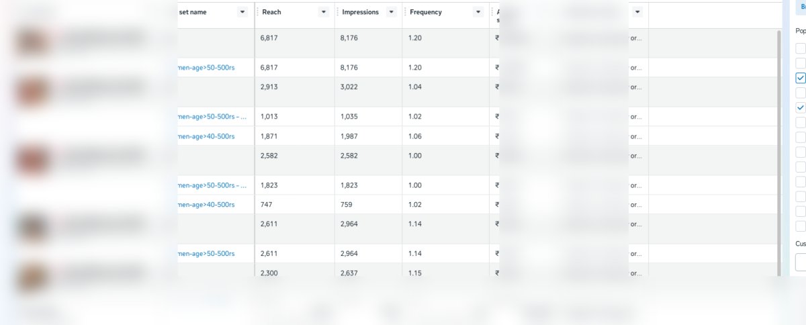Sort by the Reach column header
Image resolution: width=806 pixels, height=325 pixels.
point(271,12)
